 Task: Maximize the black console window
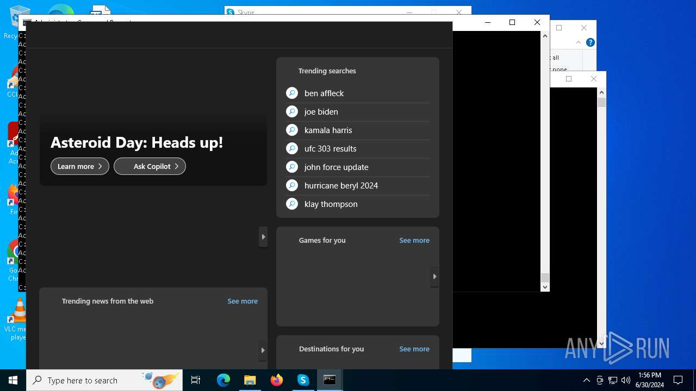pyautogui.click(x=512, y=22)
